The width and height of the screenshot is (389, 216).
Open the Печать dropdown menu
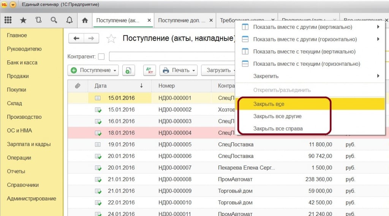179,70
